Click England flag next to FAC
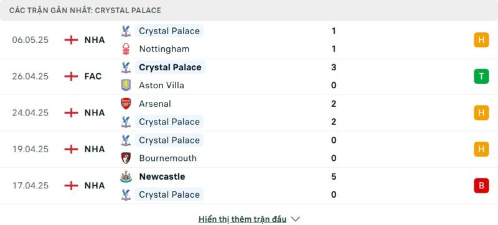498x225 pixels. (71, 76)
